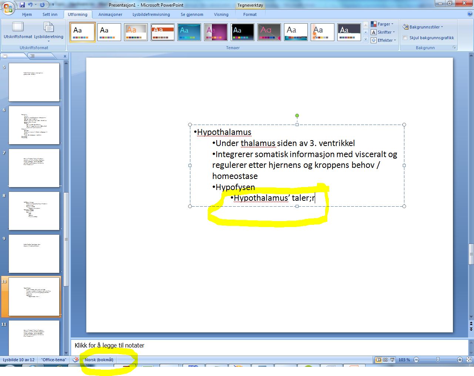Move theme gallery down one row
474x376 pixels.
tap(365, 32)
